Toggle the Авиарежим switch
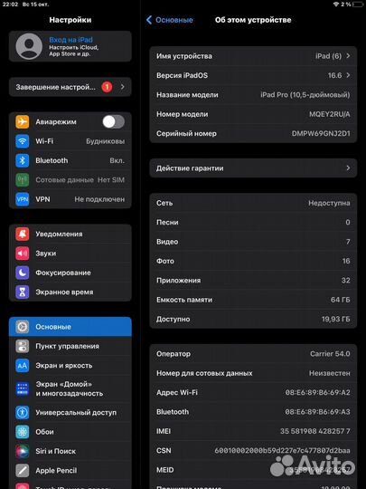 [114, 121]
